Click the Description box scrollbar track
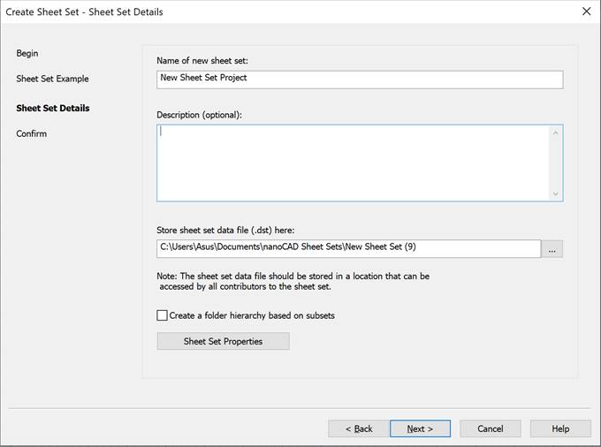The height and width of the screenshot is (447, 601). (555, 163)
